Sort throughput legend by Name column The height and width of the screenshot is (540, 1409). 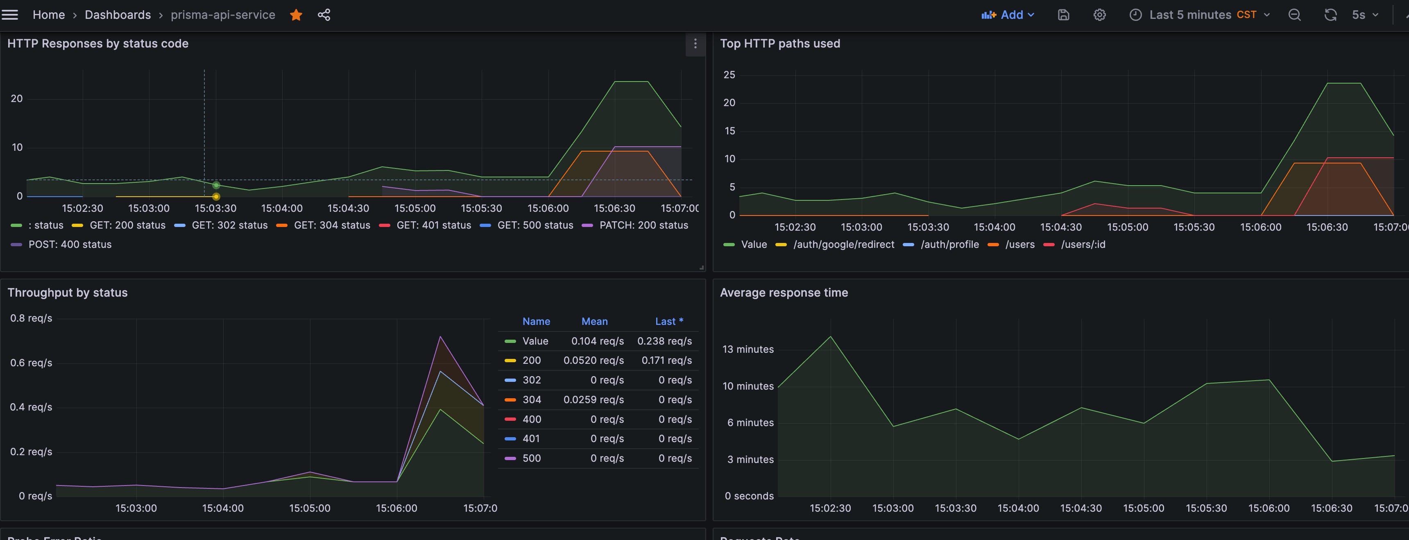tap(536, 322)
